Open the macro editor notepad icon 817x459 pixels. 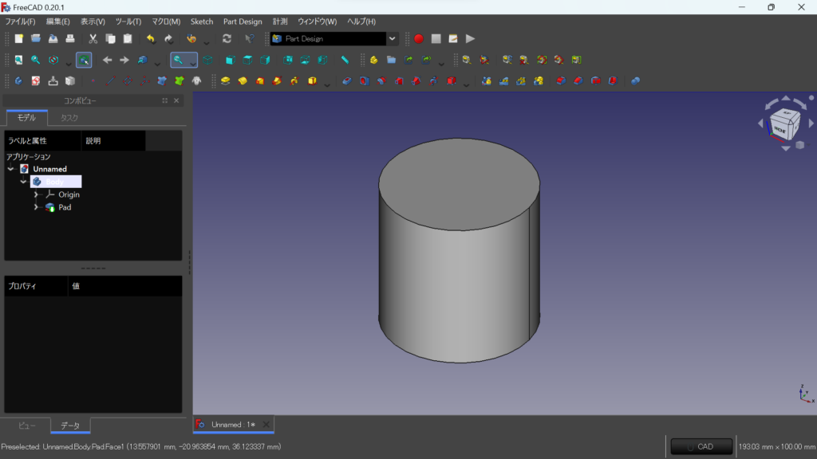[453, 38]
